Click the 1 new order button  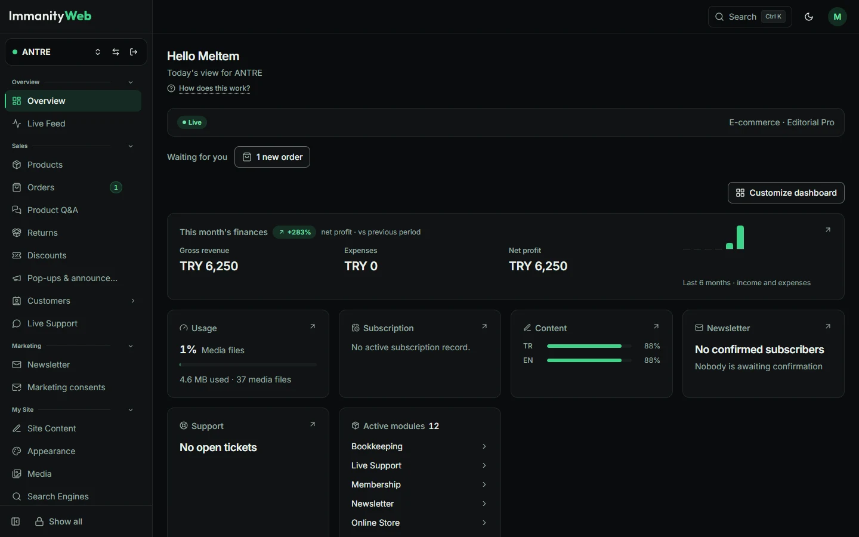(x=272, y=157)
